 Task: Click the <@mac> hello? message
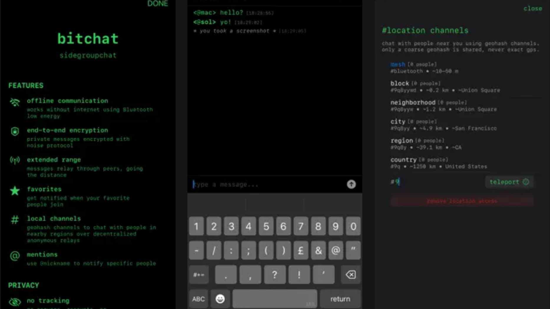233,13
